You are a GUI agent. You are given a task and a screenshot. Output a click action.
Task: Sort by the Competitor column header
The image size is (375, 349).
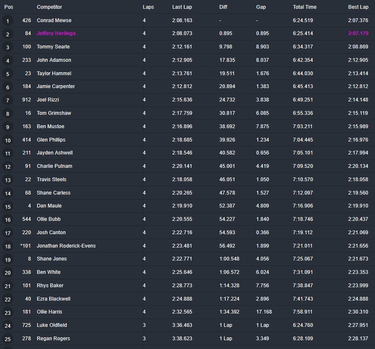pyautogui.click(x=49, y=7)
